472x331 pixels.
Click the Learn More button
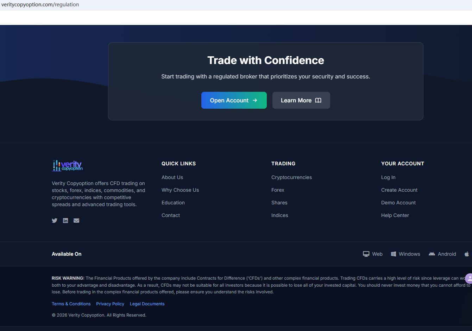(x=301, y=100)
